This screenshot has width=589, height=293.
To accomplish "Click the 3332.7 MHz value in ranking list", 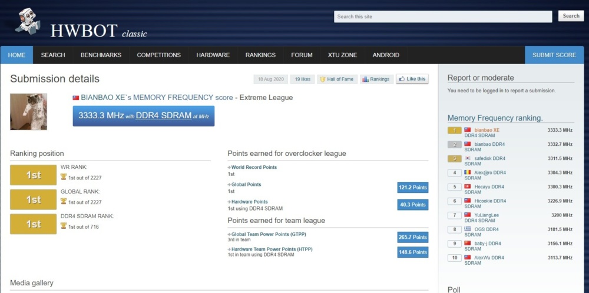I will coord(560,144).
